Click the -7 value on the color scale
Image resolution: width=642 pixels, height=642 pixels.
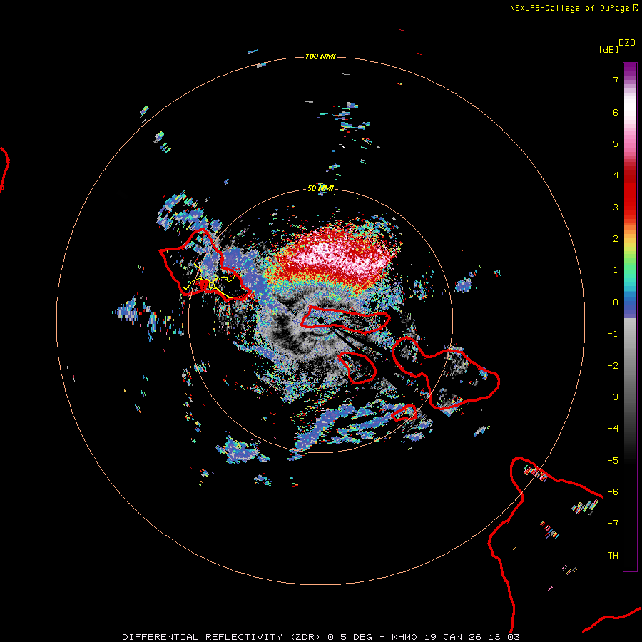613,524
